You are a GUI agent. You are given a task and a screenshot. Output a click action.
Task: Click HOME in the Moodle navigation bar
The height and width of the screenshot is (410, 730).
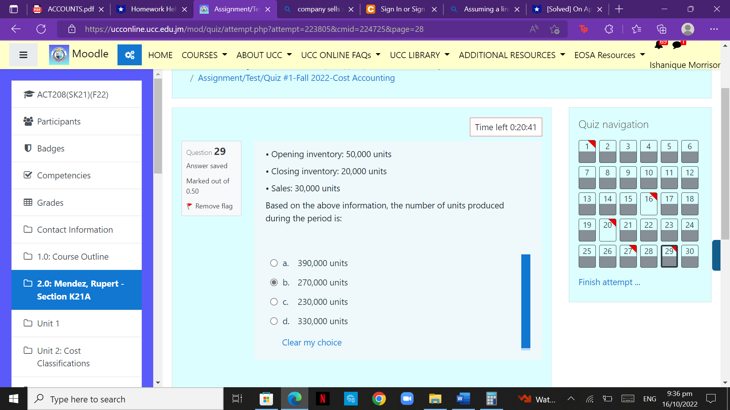pyautogui.click(x=160, y=55)
